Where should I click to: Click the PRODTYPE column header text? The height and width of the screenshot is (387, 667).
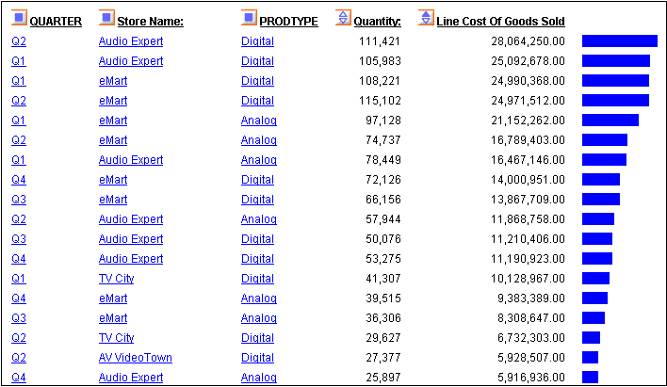click(288, 21)
